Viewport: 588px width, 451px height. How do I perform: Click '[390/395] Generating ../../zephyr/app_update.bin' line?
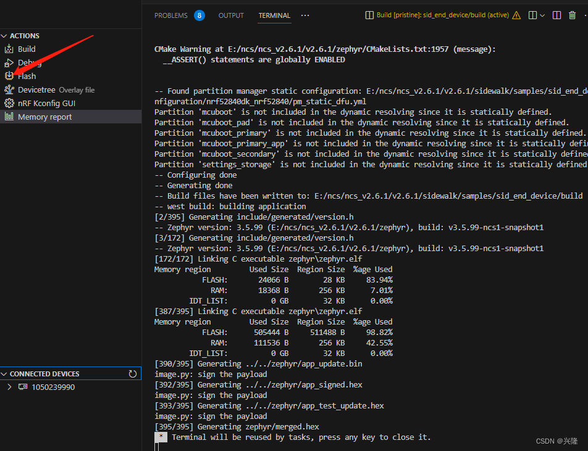pos(258,364)
